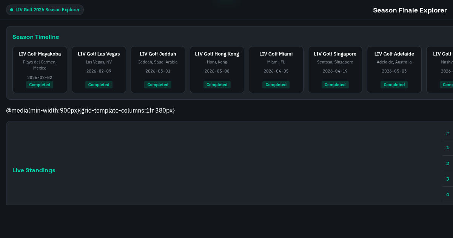Click the stray @media grid-template-columns text
The image size is (453, 238).
(x=91, y=110)
